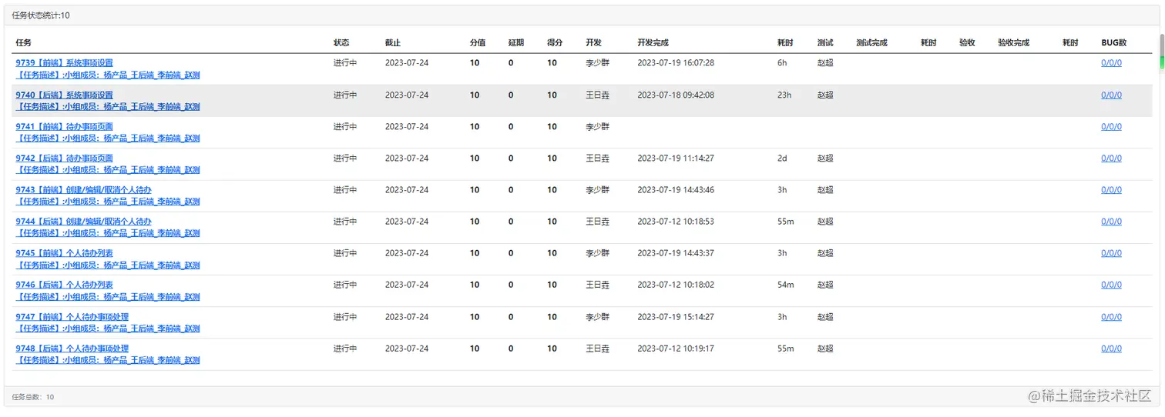Viewport: 1165px width, 417px height.
Task: Click the 任务描述 link under task 9747
Action: [x=108, y=329]
